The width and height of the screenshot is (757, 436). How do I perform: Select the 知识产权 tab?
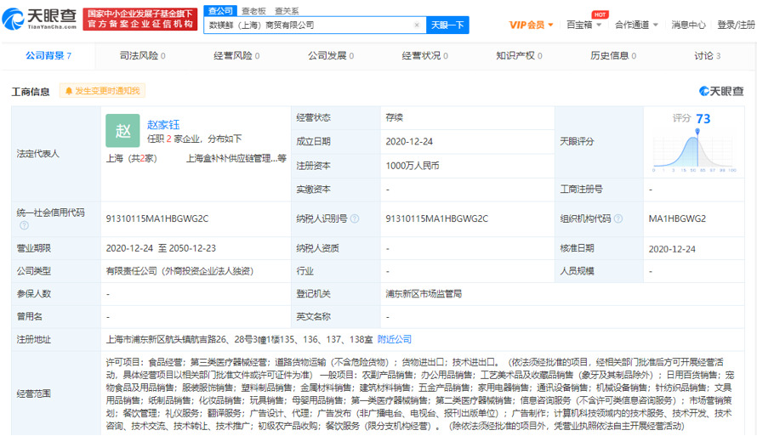519,55
